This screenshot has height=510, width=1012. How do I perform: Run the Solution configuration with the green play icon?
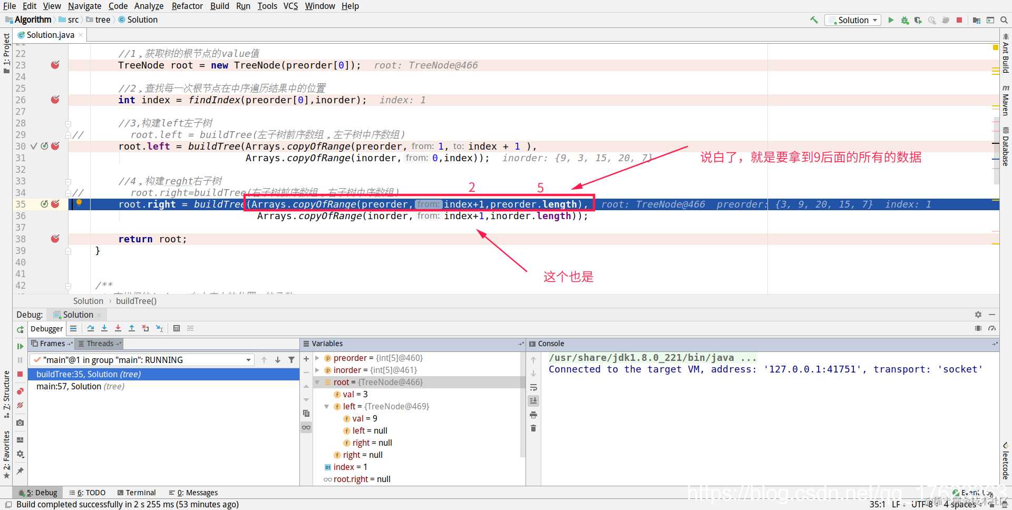[x=891, y=20]
